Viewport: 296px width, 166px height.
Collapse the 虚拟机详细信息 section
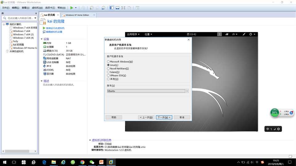pos(90,140)
